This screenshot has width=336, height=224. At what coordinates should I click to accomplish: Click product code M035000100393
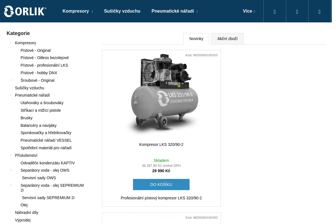pos(202,218)
